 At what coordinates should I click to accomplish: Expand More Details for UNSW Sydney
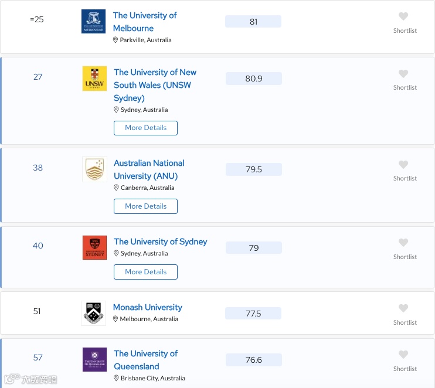coord(145,128)
